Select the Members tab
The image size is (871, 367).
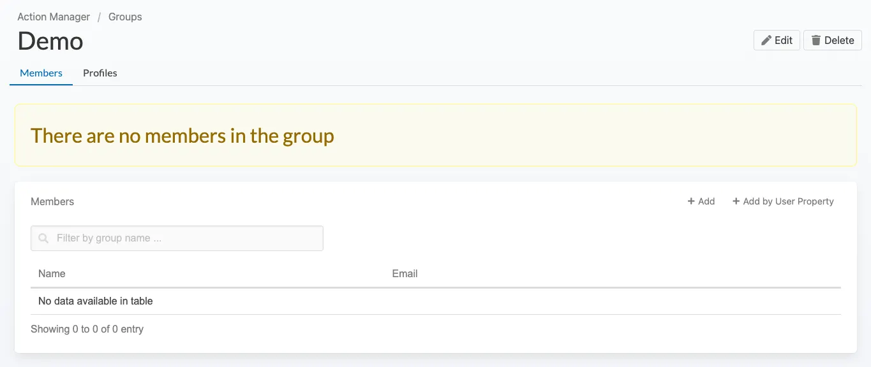(41, 73)
